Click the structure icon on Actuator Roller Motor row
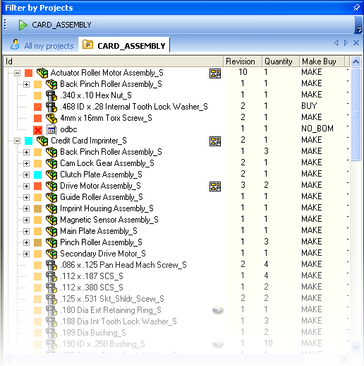The height and width of the screenshot is (366, 364). pyautogui.click(x=215, y=73)
